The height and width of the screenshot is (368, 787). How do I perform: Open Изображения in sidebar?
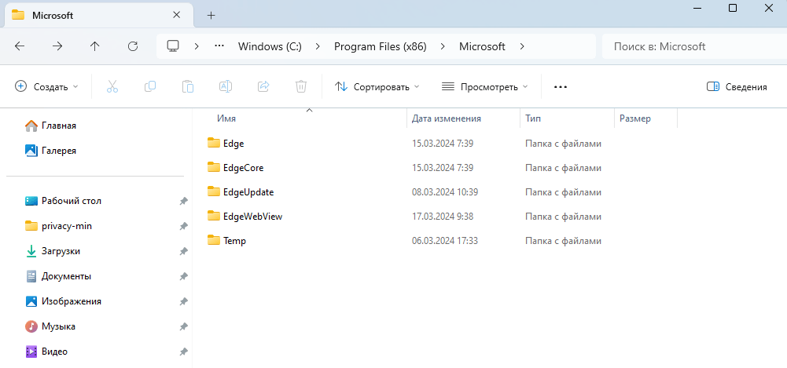point(63,301)
